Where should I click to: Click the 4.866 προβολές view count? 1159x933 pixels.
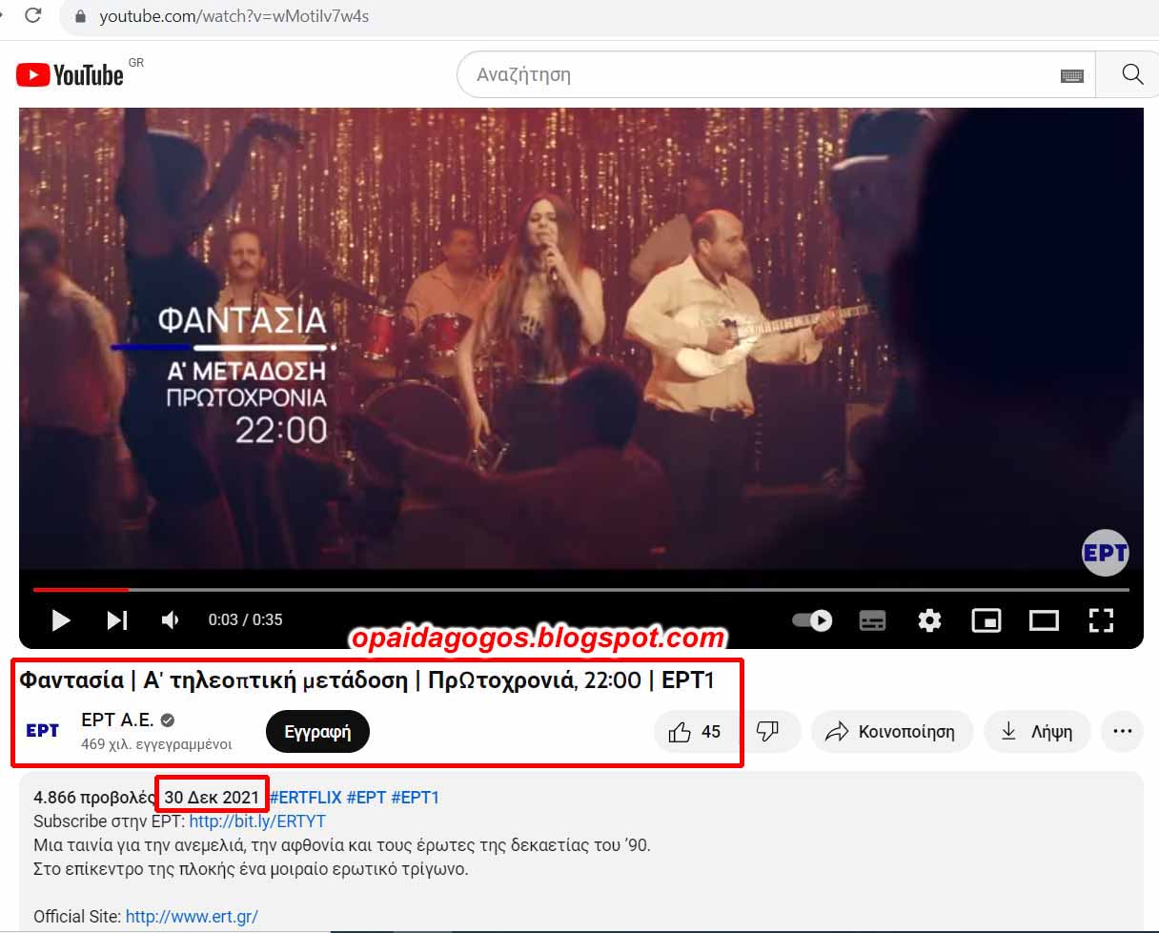94,798
